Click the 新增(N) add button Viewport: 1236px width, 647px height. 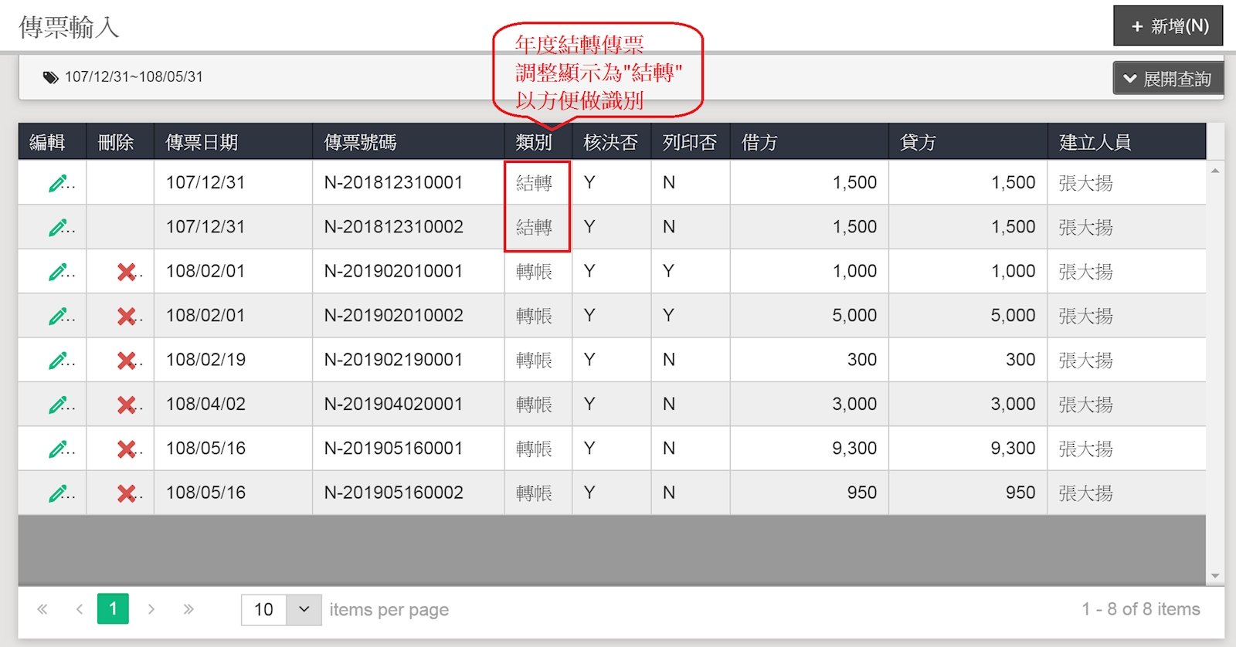pos(1168,26)
